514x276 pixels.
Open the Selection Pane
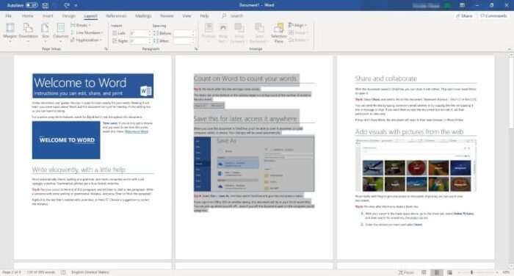278,33
